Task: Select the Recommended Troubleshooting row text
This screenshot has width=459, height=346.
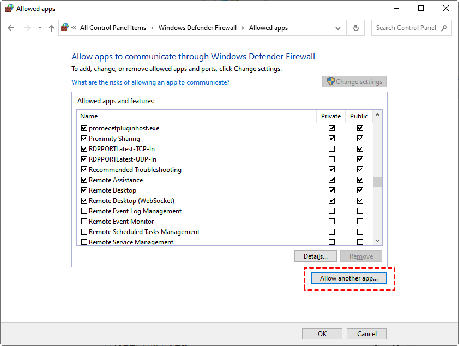Action: [x=135, y=170]
